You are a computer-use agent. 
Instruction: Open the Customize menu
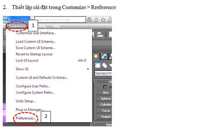coord(17,26)
